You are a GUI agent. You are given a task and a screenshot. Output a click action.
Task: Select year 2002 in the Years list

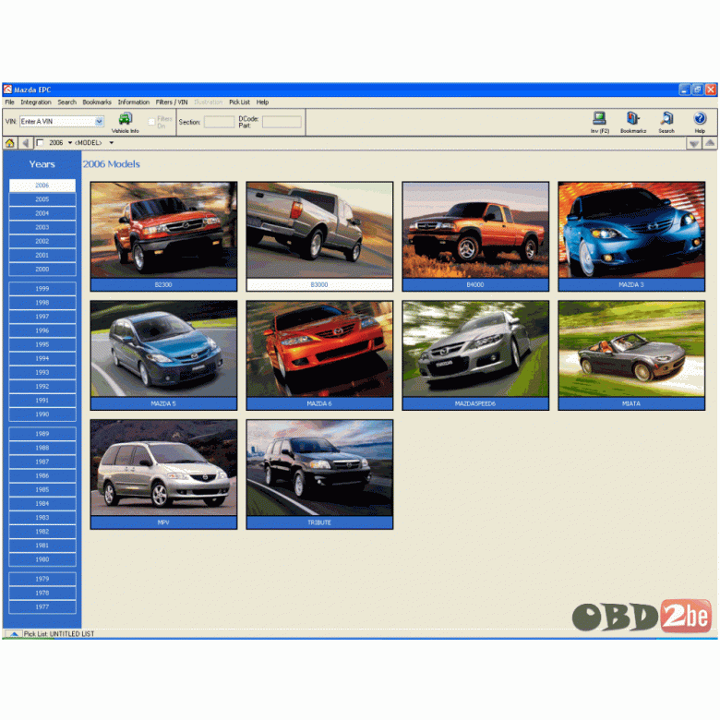point(42,241)
